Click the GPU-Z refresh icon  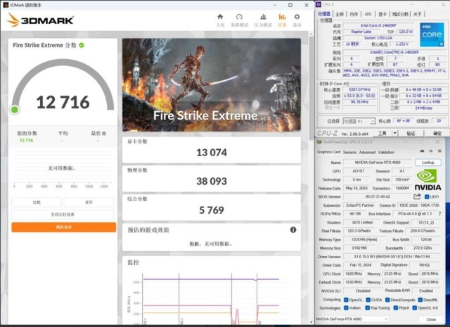click(431, 151)
